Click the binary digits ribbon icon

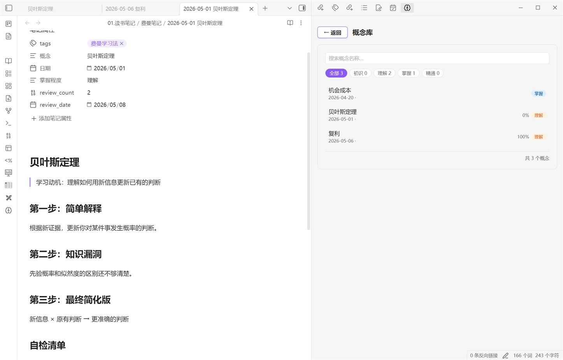[x=9, y=136]
